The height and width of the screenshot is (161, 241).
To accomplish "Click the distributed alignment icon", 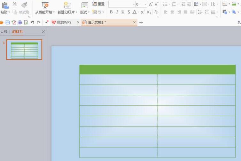I will pos(192,12).
